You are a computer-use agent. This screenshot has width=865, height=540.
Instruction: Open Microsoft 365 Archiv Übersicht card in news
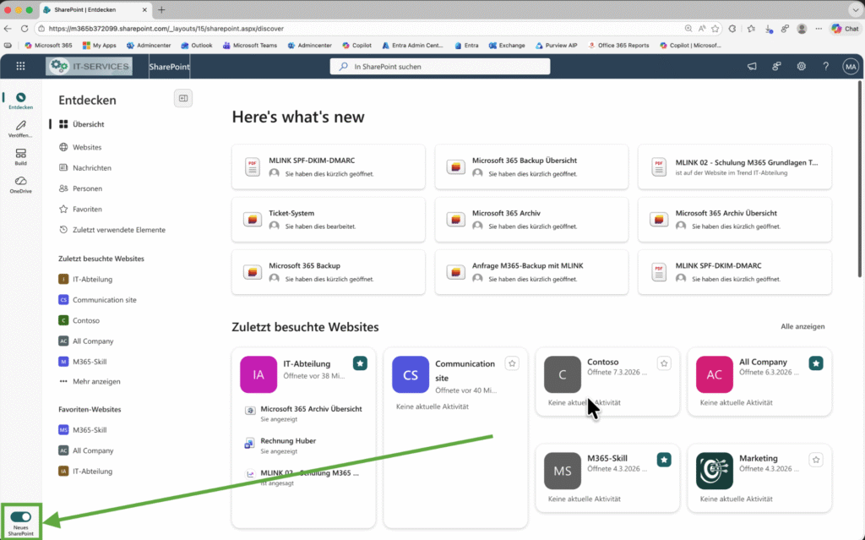(x=735, y=219)
